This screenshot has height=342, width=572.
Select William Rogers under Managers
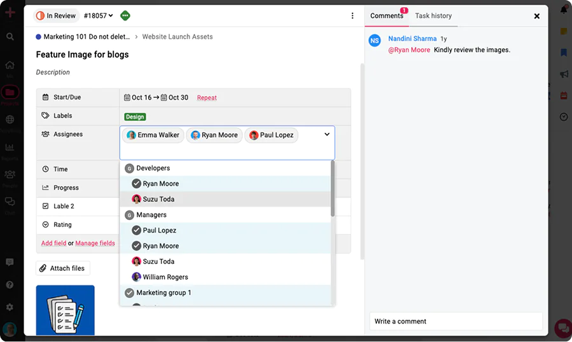pyautogui.click(x=225, y=277)
